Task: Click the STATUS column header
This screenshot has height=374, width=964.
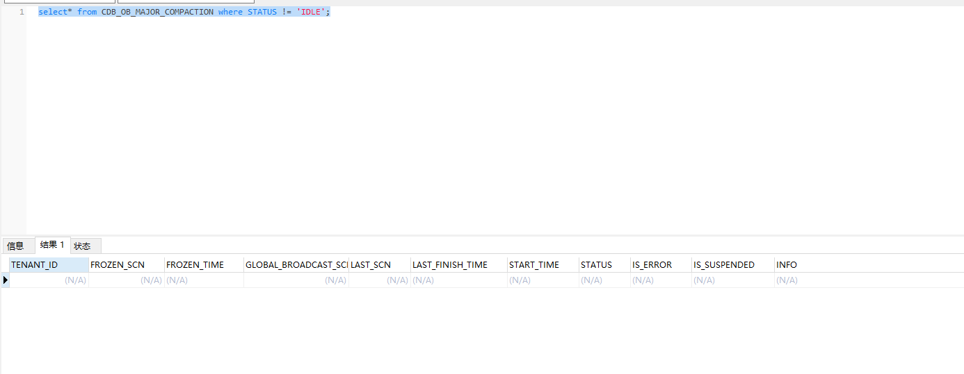Action: (x=605, y=264)
